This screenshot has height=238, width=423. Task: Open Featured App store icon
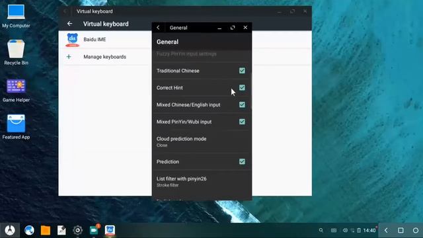tap(16, 127)
